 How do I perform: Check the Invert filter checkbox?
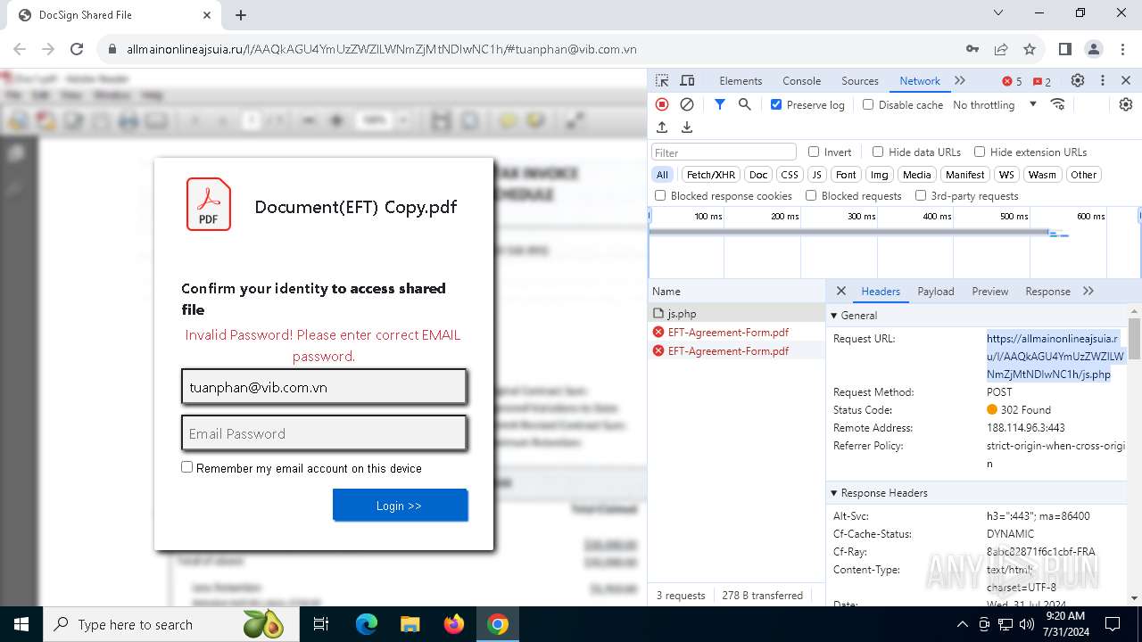coord(814,152)
